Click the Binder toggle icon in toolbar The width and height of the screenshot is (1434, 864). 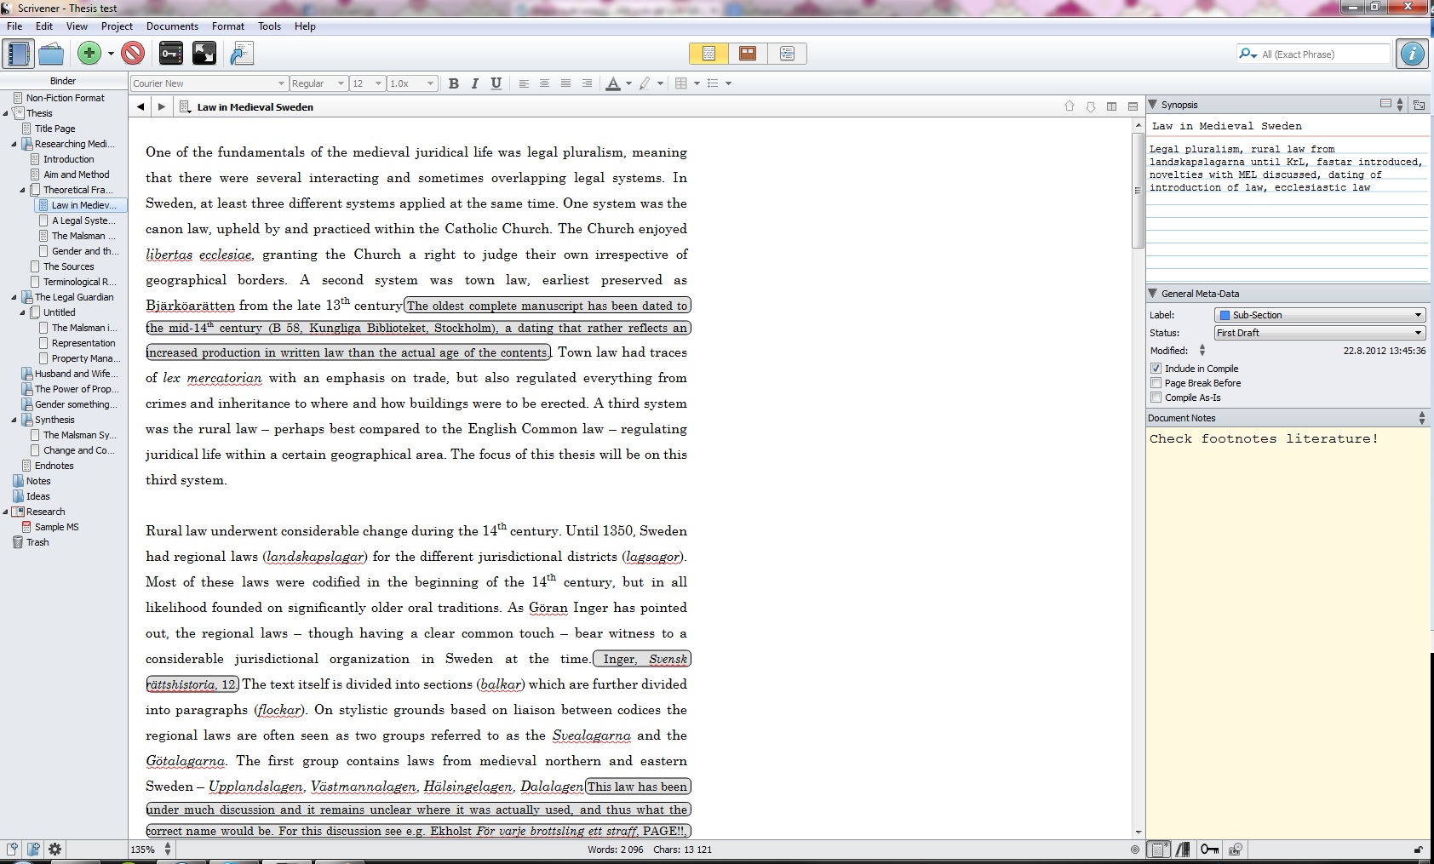point(18,54)
